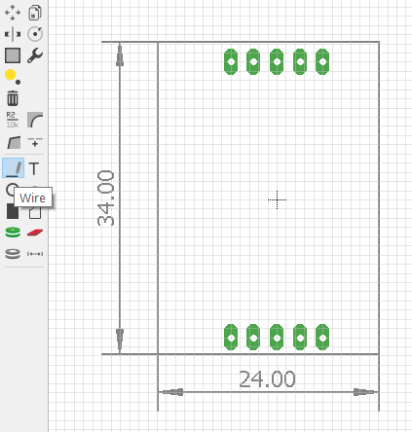Select the filled Rectangle tool
This screenshot has height=432, width=412.
(x=13, y=211)
